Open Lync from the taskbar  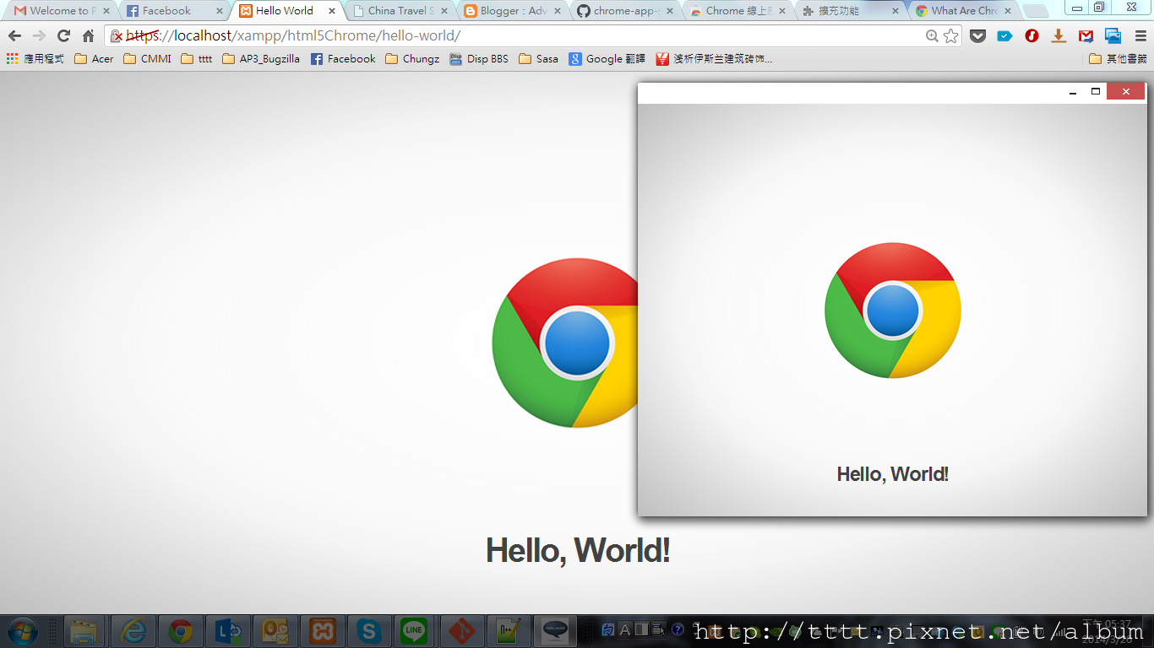[227, 631]
